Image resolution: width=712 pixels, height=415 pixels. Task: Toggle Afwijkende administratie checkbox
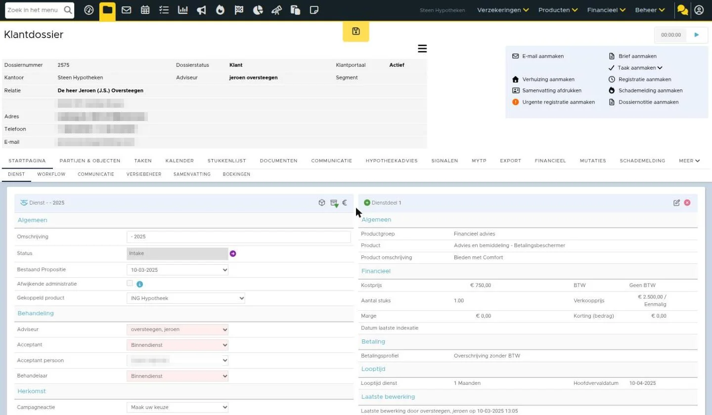(x=130, y=283)
